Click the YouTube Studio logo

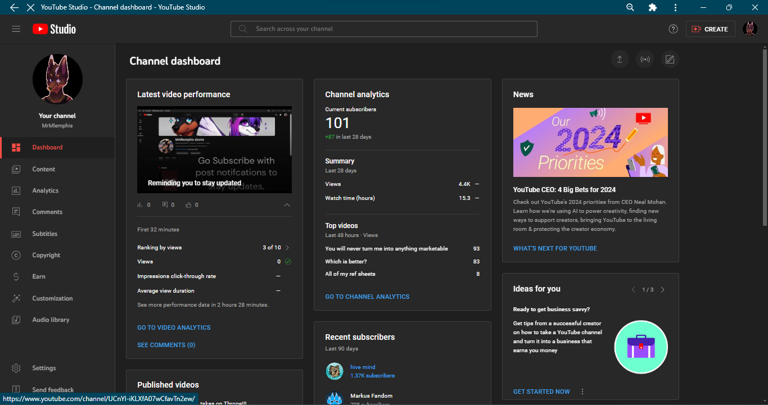[54, 29]
